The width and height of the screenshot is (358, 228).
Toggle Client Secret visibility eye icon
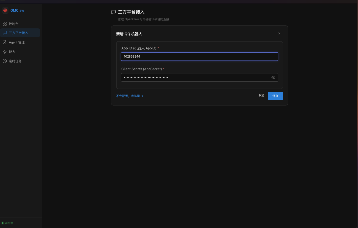[x=273, y=77]
